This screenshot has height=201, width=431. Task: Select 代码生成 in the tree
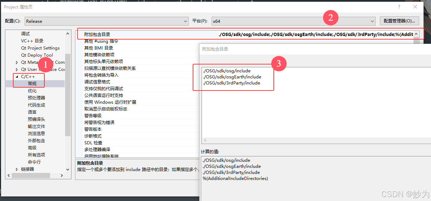(x=36, y=105)
